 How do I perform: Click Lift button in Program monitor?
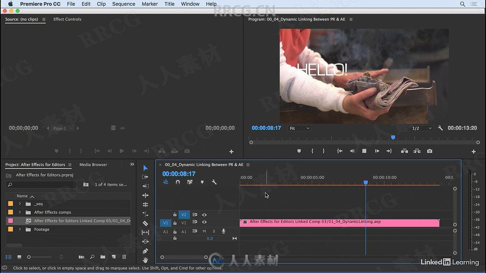coord(405,151)
